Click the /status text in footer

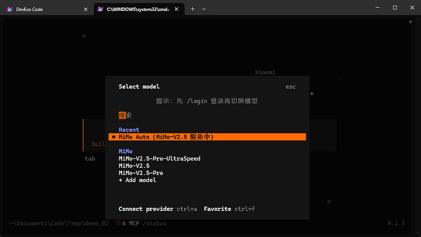(x=154, y=224)
